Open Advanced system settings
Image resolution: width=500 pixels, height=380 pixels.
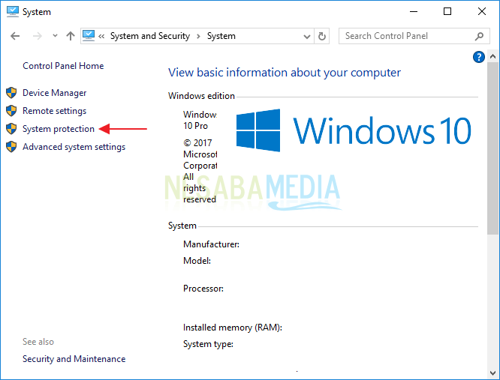point(74,147)
